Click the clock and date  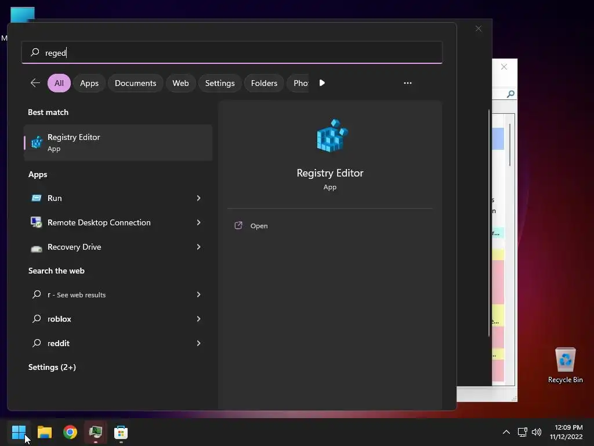coord(566,432)
